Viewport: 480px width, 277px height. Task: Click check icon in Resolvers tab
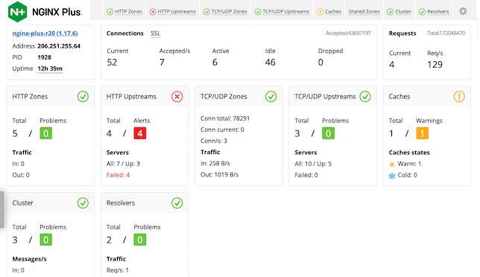tap(422, 12)
